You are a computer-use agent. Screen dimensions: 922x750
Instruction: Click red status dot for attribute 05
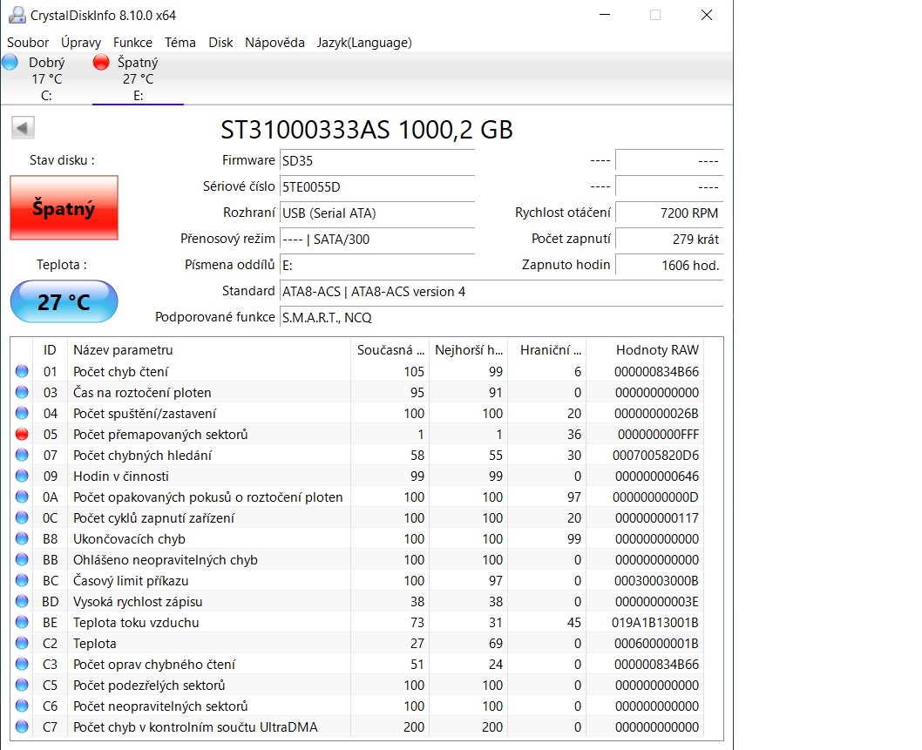(22, 435)
